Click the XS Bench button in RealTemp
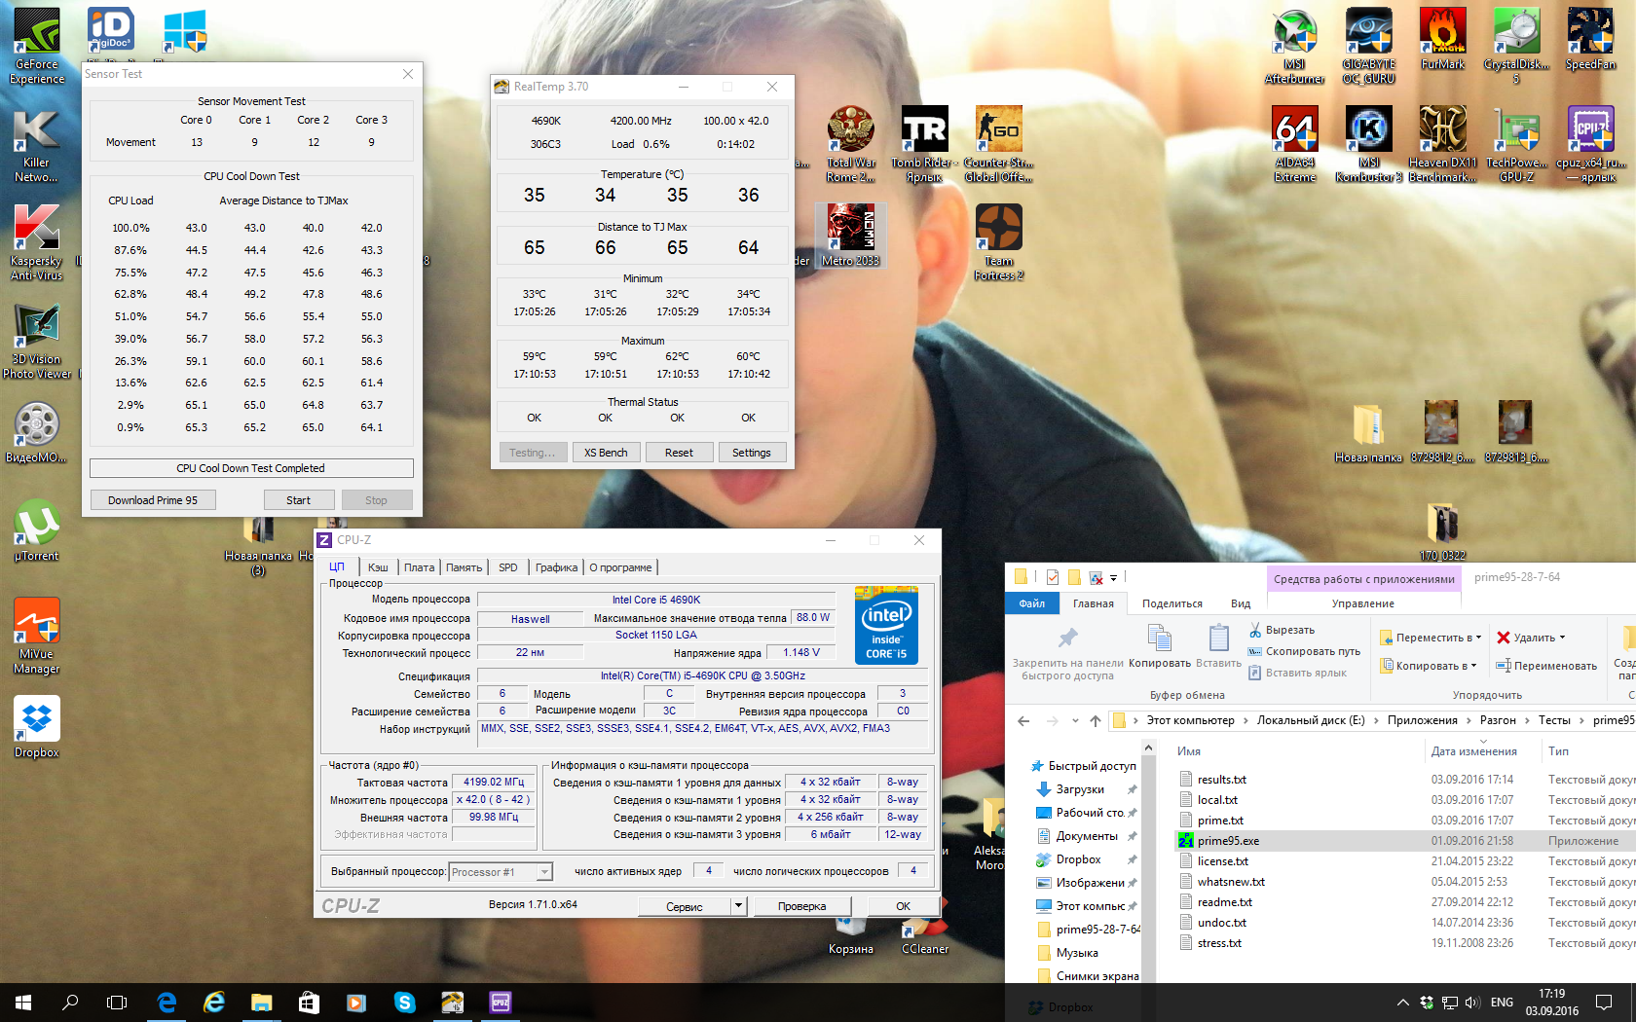 tap(606, 453)
